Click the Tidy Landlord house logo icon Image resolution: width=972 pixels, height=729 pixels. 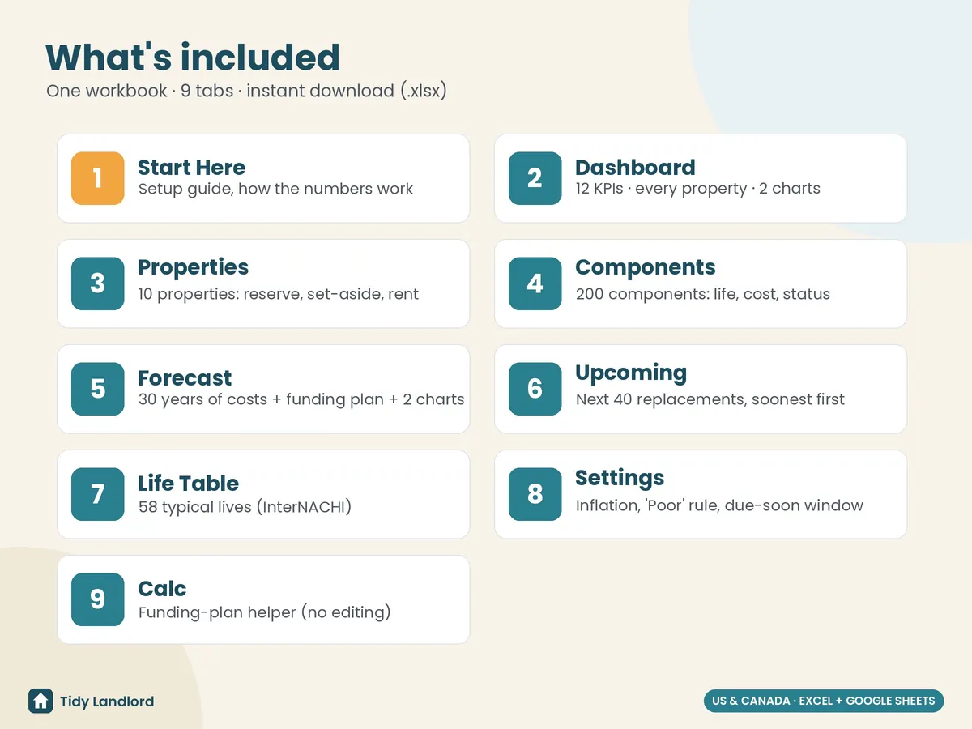40,701
